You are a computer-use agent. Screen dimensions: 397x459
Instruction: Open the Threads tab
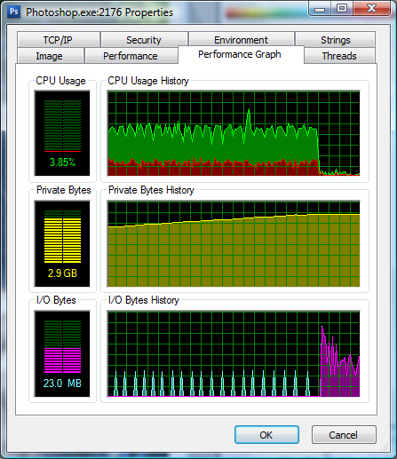(x=339, y=56)
